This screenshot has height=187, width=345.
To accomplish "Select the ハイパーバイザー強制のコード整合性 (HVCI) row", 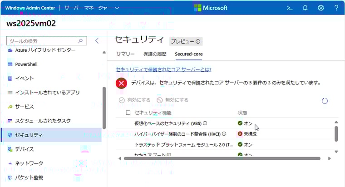I will pyautogui.click(x=224, y=134).
